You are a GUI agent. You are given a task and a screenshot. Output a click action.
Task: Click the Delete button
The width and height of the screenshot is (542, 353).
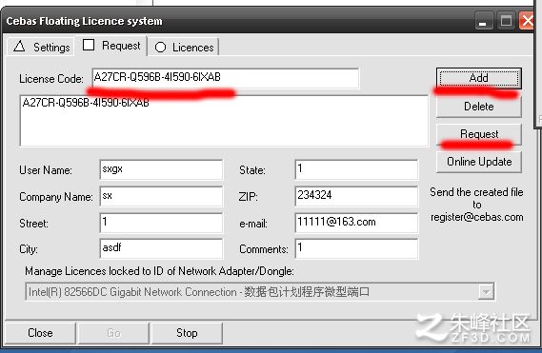479,107
